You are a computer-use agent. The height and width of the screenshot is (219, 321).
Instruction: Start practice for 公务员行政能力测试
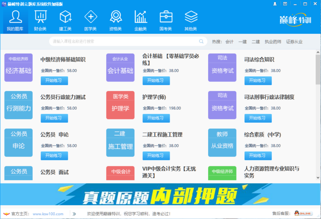pos(54,118)
